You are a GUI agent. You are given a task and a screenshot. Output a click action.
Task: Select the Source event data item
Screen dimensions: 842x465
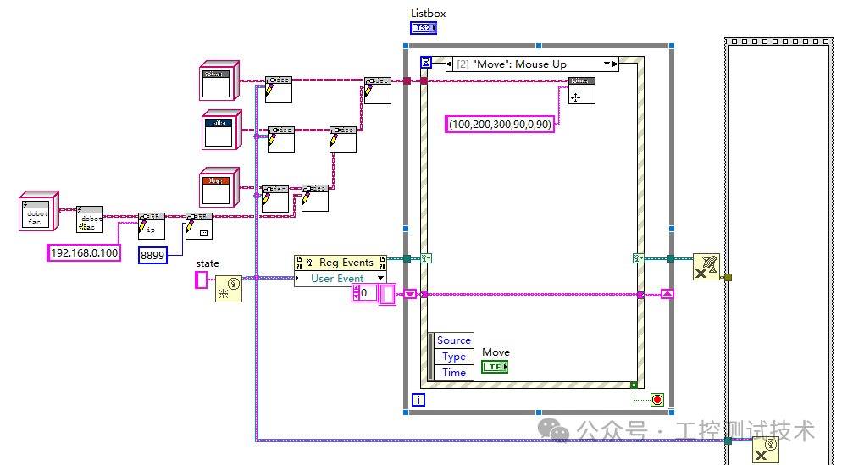[454, 340]
